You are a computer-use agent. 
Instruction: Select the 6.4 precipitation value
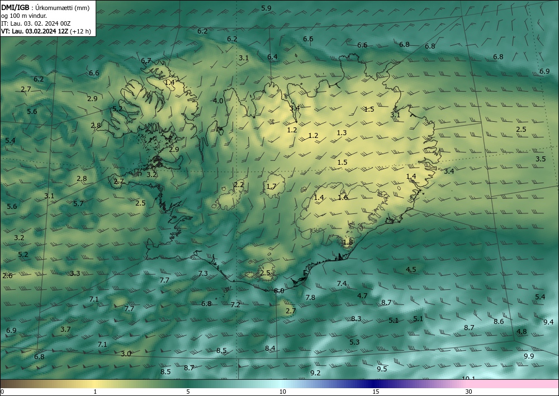pos(272,56)
